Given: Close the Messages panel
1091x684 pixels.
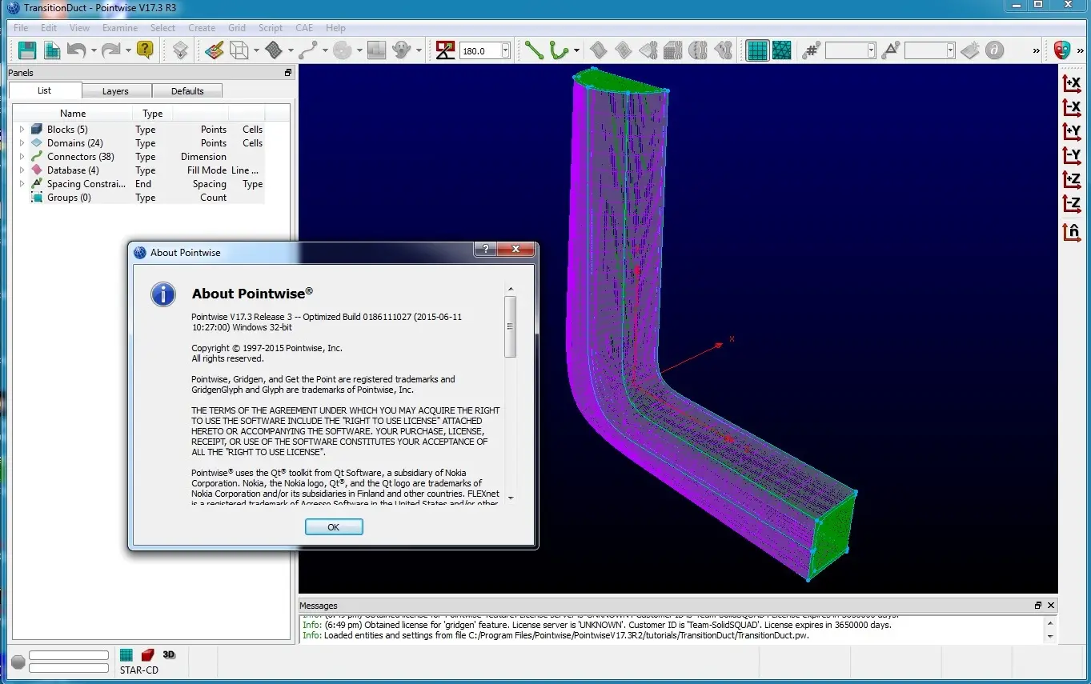Looking at the screenshot, I should (1051, 606).
